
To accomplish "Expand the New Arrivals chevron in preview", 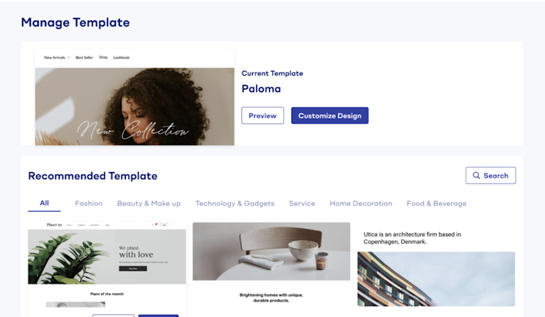I will [69, 58].
